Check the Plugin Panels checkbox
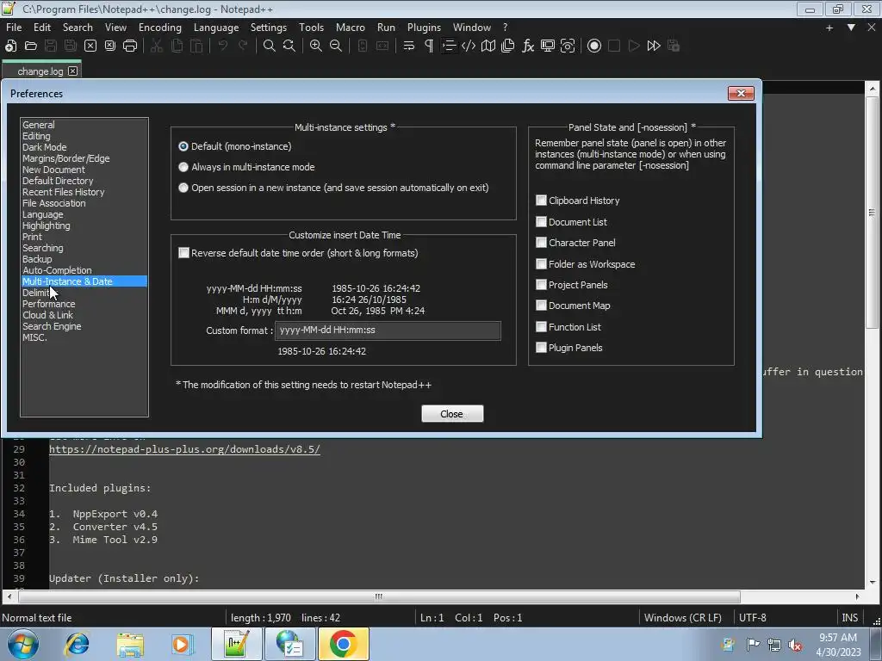882x661 pixels. click(541, 348)
